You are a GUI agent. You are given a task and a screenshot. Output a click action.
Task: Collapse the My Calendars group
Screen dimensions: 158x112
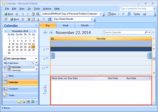(33, 63)
